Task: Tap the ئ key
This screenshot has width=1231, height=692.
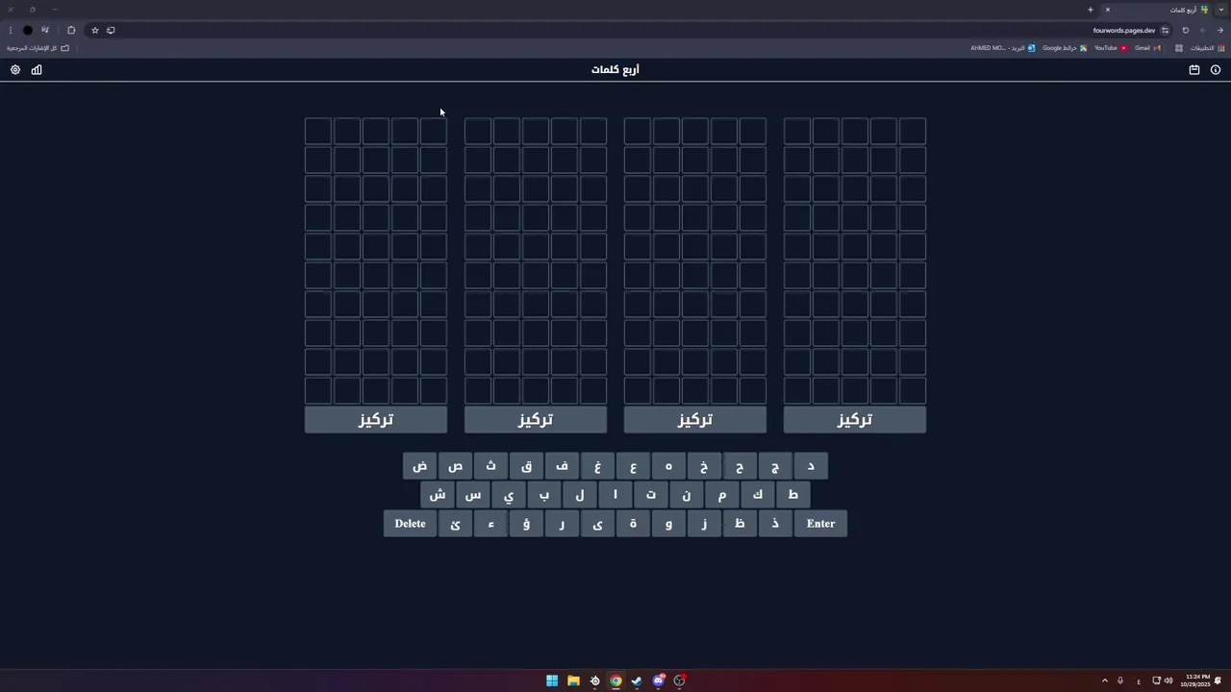Action: click(455, 524)
